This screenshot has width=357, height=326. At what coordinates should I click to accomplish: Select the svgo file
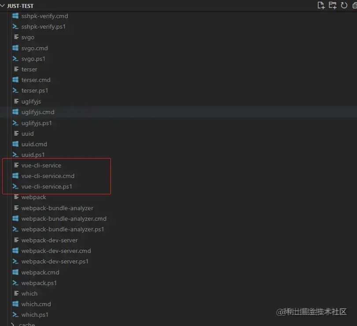[x=28, y=37]
